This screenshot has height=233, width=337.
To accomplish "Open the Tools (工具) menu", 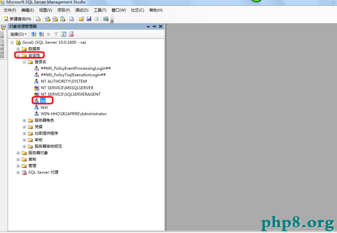I will (100, 10).
